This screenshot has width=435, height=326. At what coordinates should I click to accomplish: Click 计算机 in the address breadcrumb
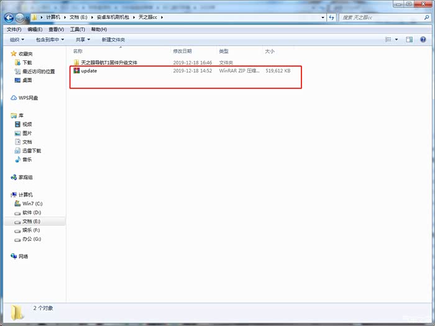[x=53, y=17]
